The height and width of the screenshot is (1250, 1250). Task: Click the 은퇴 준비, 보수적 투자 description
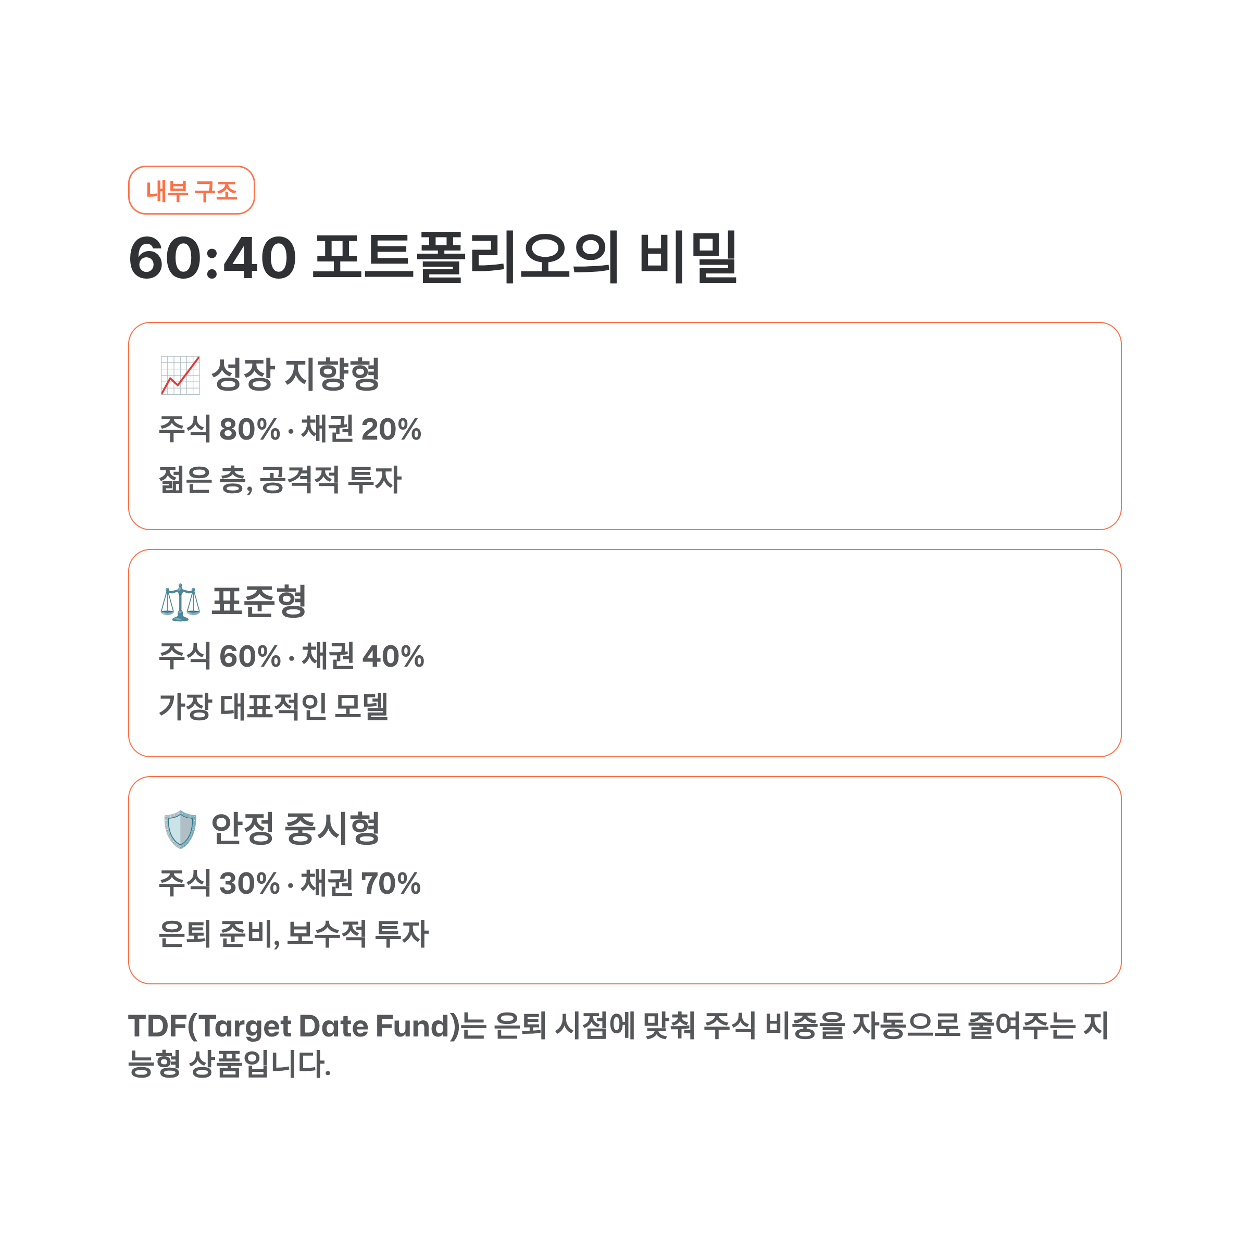[x=294, y=934]
